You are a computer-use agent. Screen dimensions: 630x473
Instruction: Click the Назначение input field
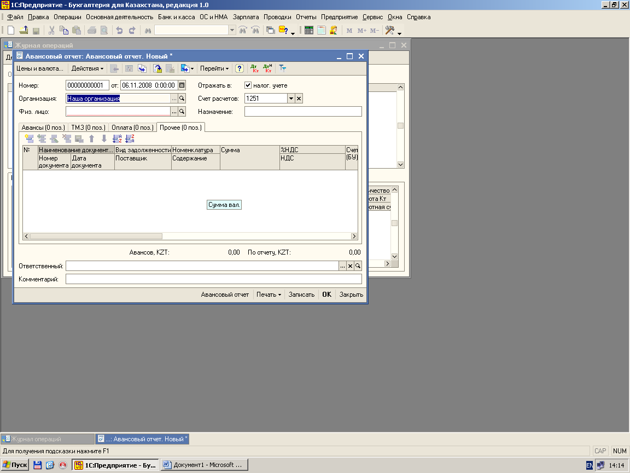pos(303,112)
